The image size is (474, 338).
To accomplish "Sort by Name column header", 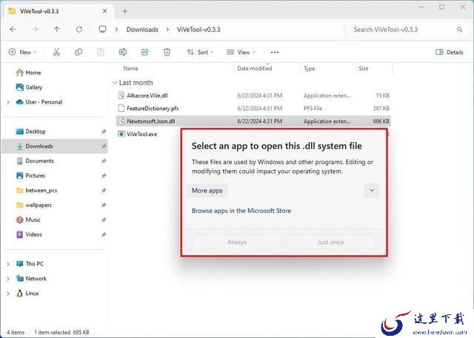I will 131,69.
